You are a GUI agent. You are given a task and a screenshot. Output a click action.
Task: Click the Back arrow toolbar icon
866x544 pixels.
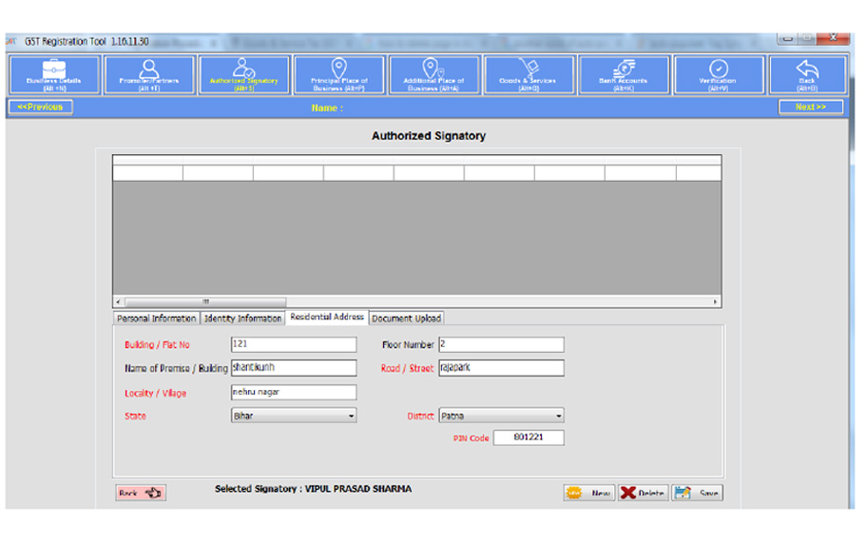807,75
